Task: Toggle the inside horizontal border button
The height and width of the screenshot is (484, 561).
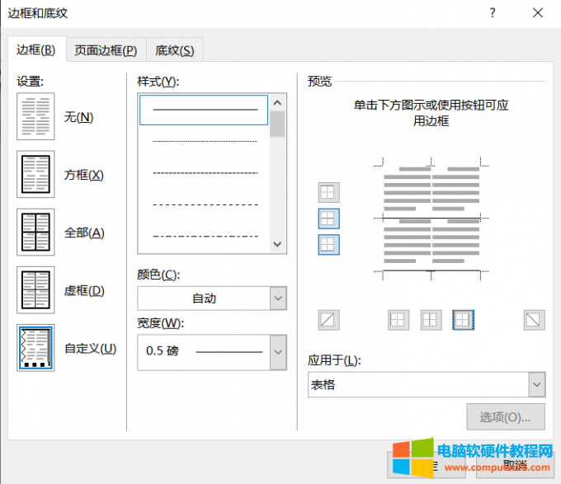Action: 329,219
